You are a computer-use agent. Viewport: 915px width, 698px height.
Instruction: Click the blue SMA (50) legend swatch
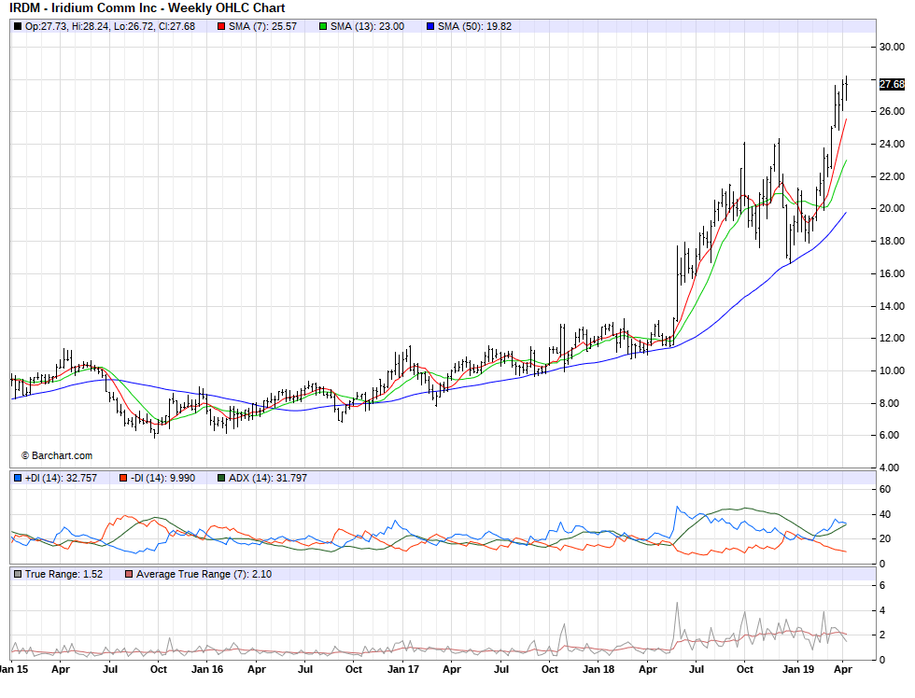[x=430, y=26]
